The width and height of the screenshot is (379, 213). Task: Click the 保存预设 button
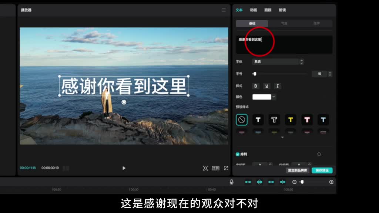(322, 170)
